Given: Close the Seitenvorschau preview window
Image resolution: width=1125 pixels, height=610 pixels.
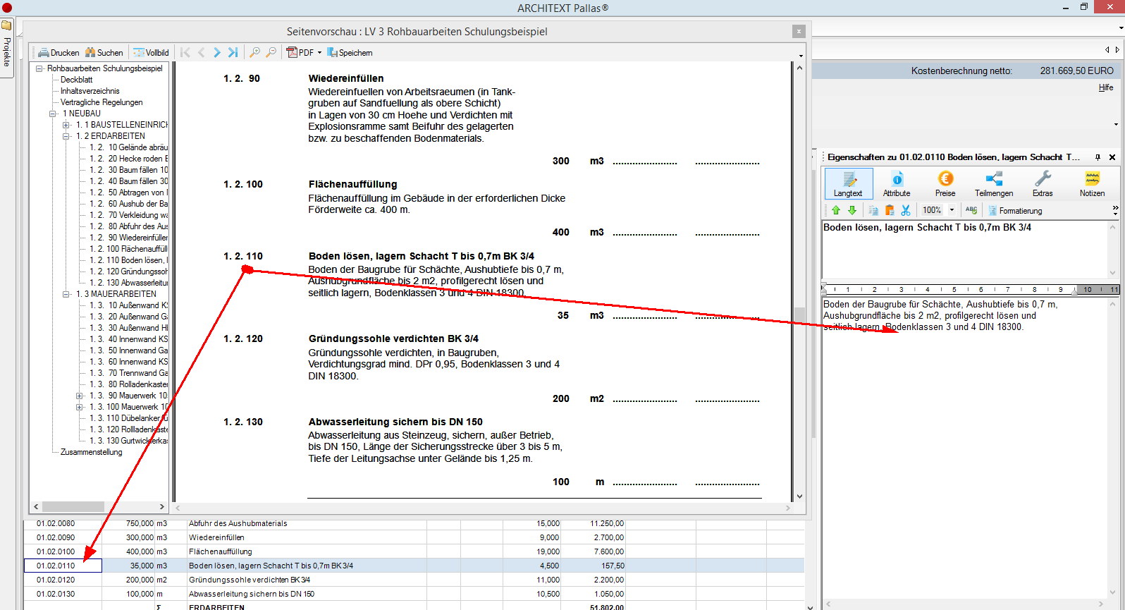Looking at the screenshot, I should [799, 31].
